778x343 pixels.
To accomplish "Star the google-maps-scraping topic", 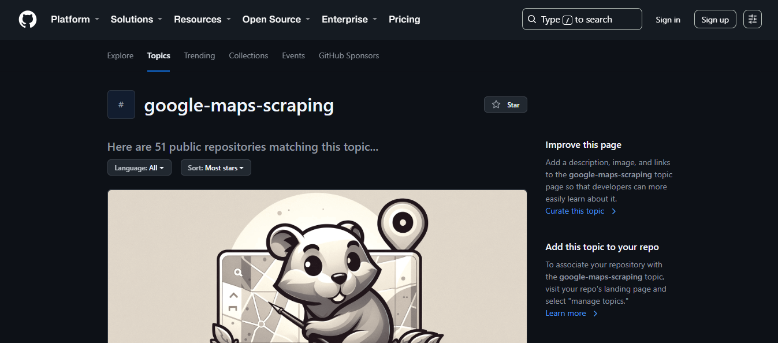I will coord(505,105).
